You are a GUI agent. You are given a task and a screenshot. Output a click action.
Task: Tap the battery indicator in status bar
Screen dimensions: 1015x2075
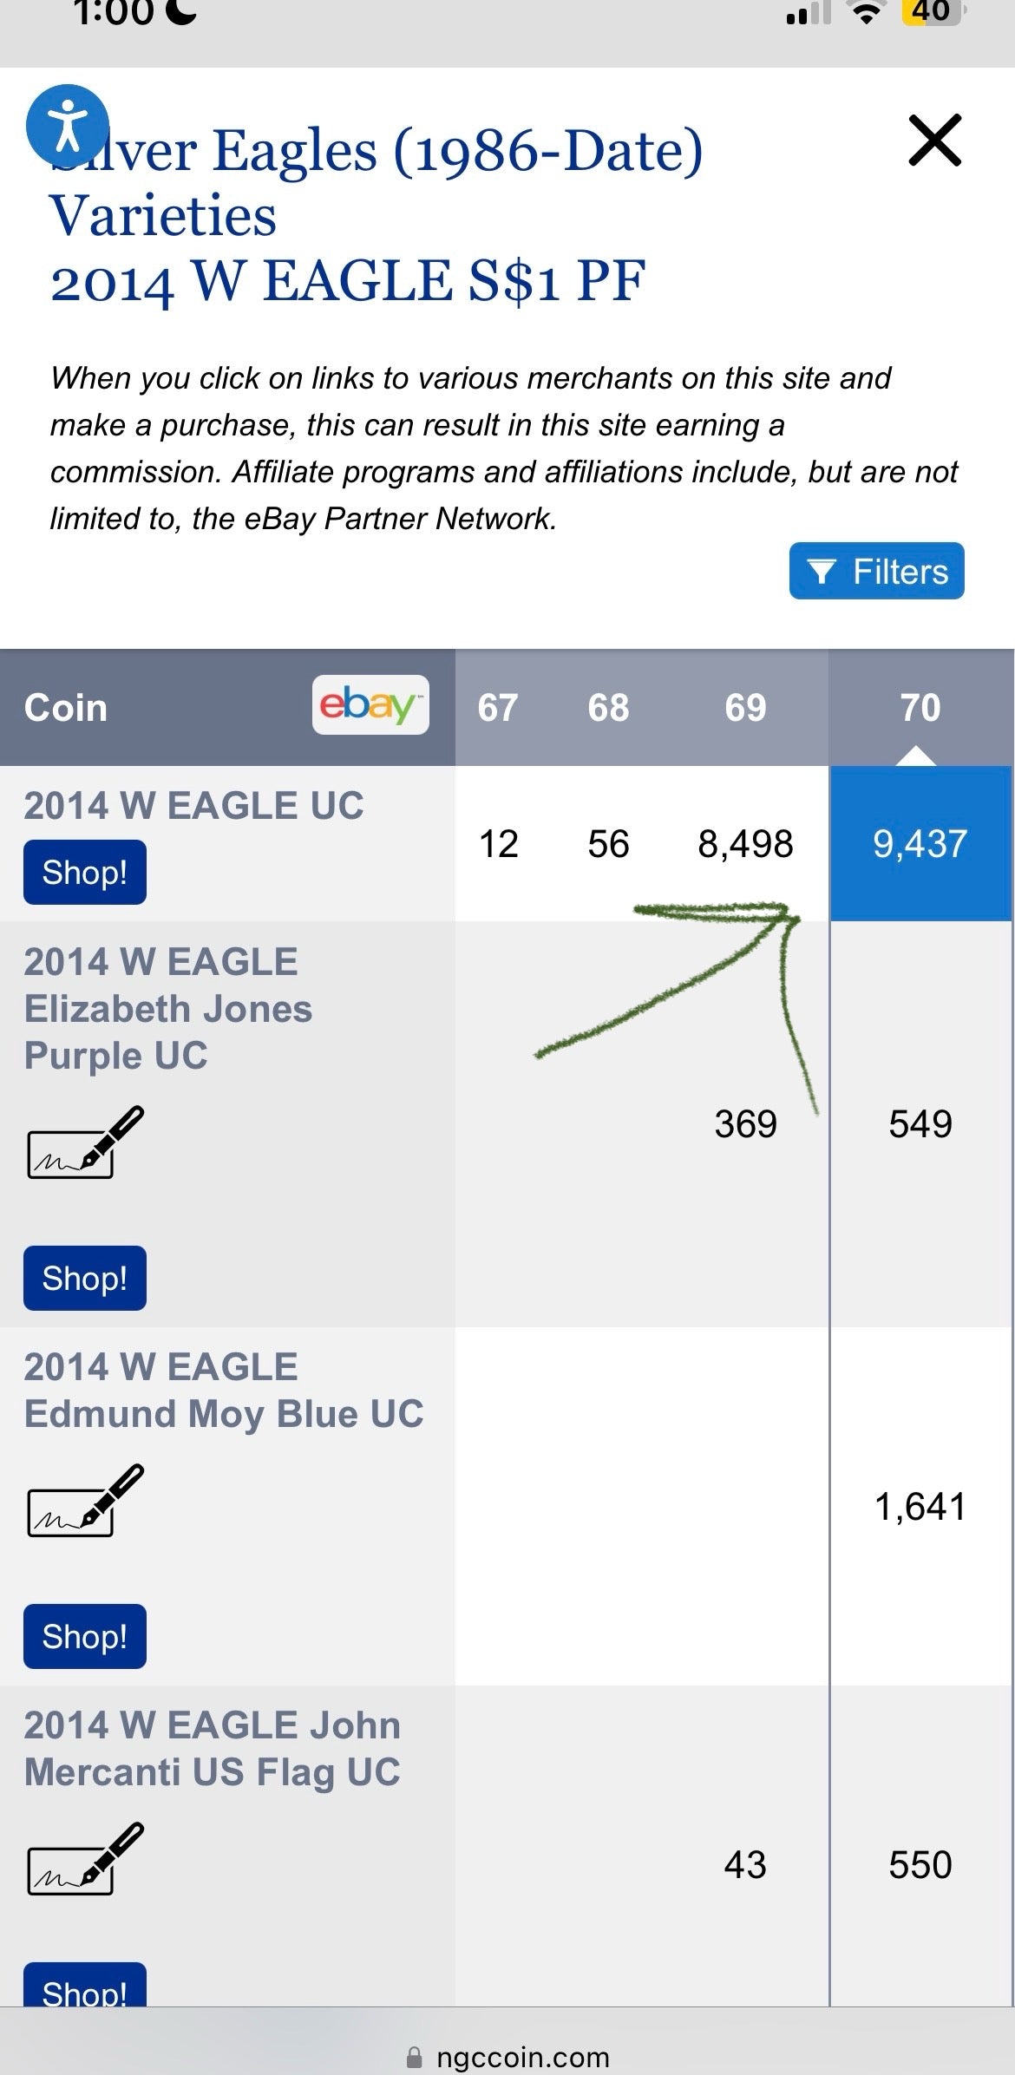pos(931,12)
